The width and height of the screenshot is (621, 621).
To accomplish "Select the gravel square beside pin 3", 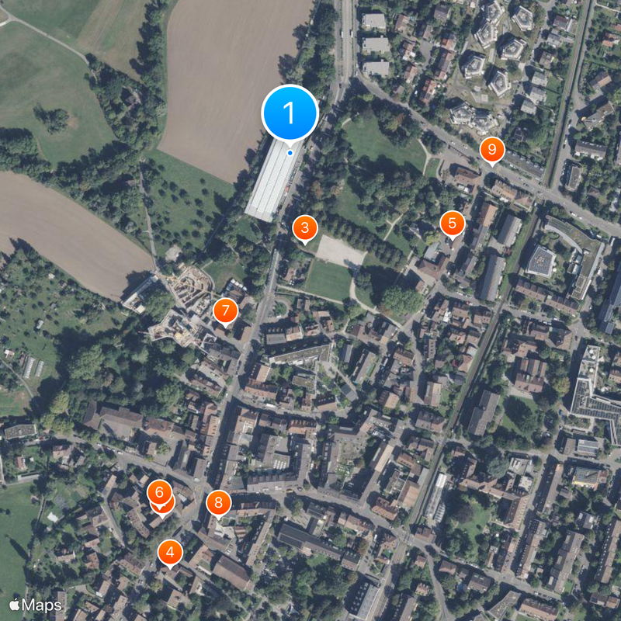I will point(340,252).
